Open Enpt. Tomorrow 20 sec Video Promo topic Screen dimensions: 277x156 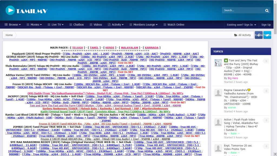click(x=238, y=147)
